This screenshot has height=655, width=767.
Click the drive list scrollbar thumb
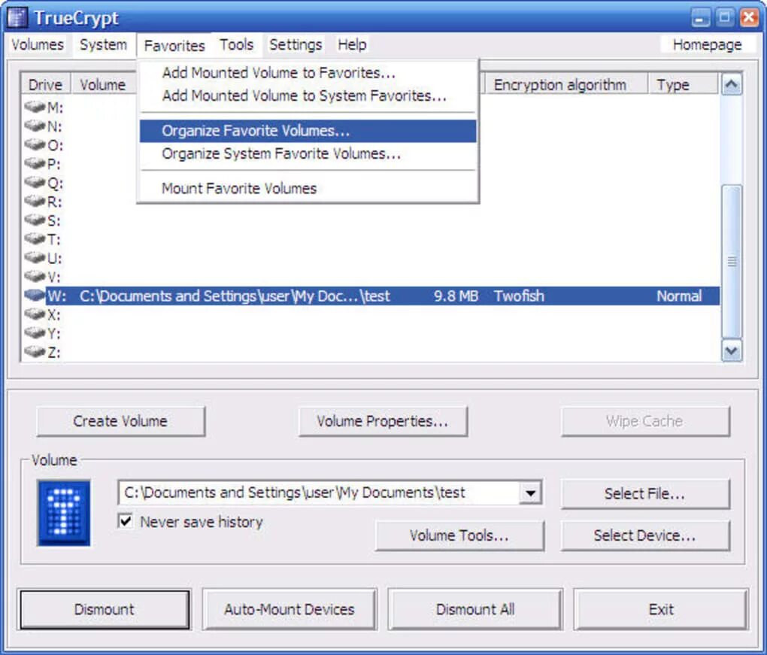(732, 262)
